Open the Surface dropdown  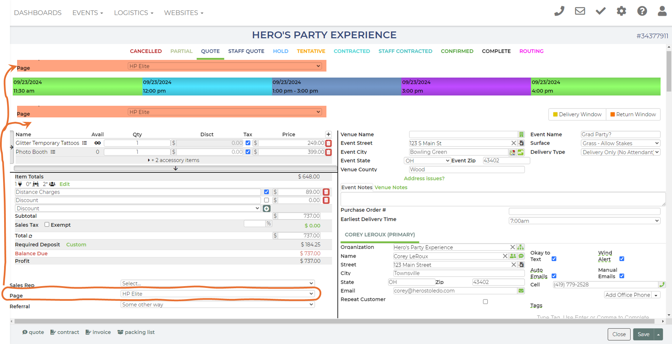coord(620,143)
